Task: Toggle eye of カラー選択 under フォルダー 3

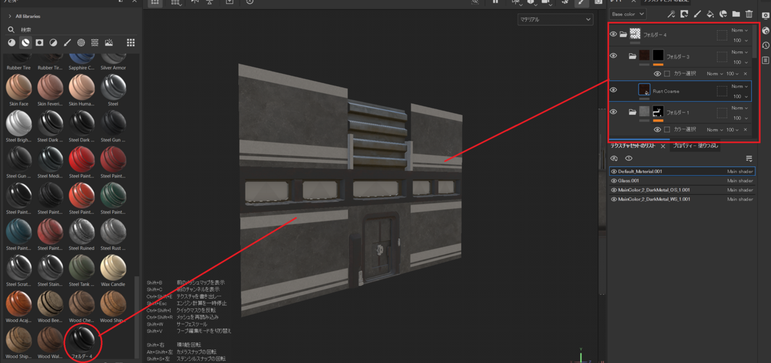Action: coord(657,74)
